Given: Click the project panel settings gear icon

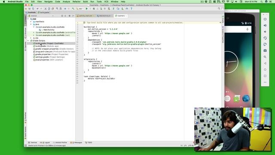Looking at the screenshot, I should [x=70, y=16].
